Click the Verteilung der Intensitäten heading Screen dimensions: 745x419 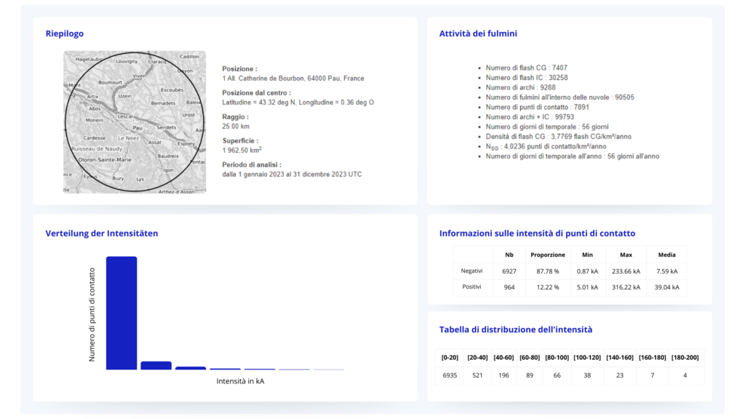(x=102, y=234)
